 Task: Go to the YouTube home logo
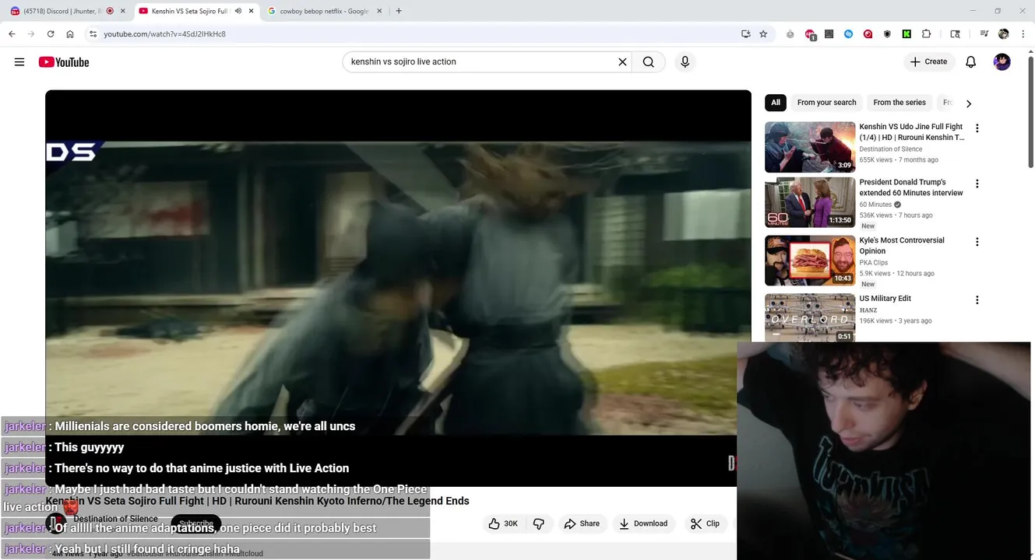pyautogui.click(x=64, y=62)
